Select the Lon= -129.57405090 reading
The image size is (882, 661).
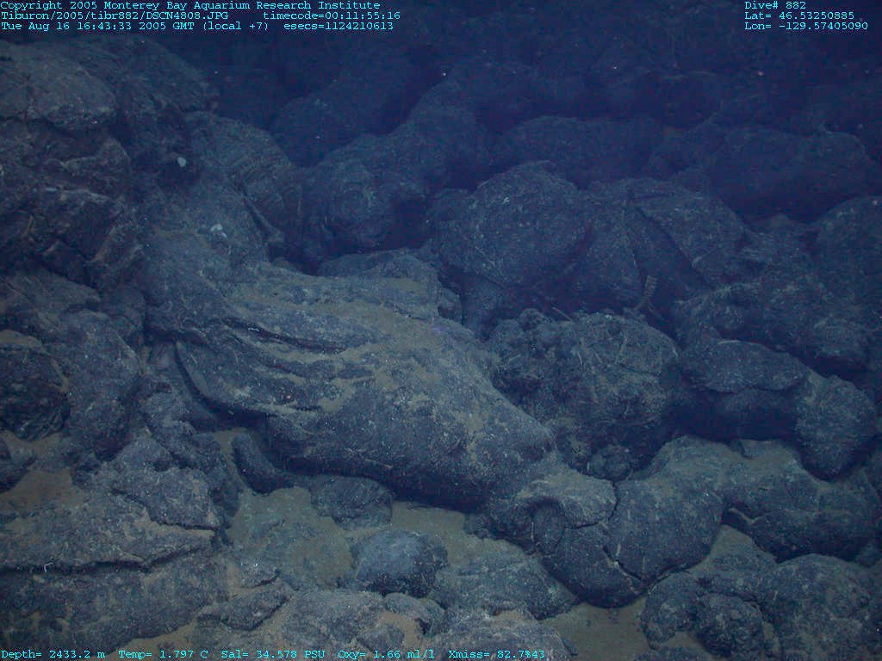tap(806, 27)
